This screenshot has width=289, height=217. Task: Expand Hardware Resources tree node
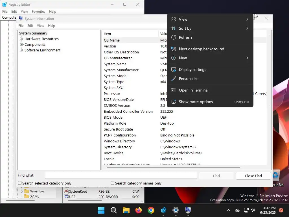[x=21, y=39]
